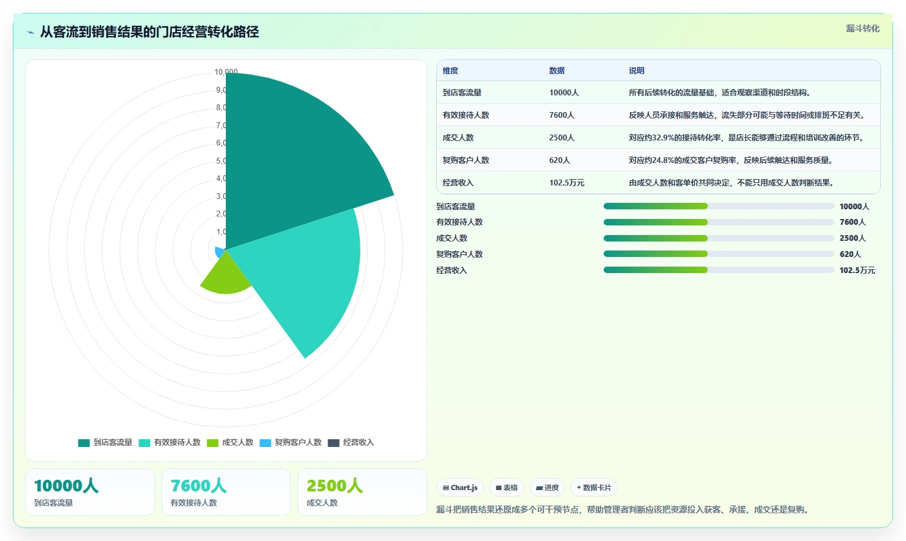906x541 pixels.
Task: Select the 数据卡片 tag chip
Action: click(x=594, y=488)
